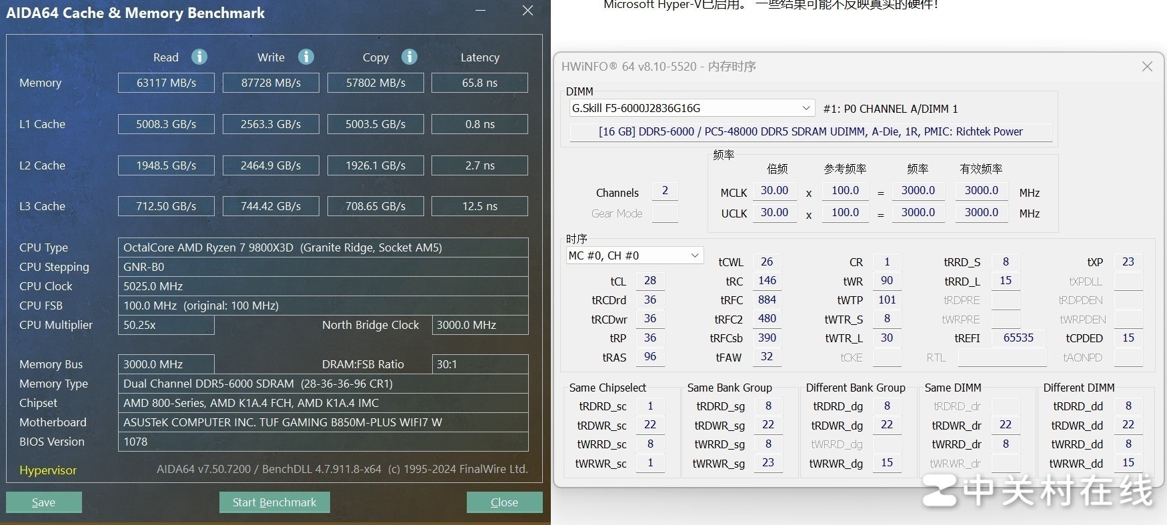Click the Save button

(44, 502)
